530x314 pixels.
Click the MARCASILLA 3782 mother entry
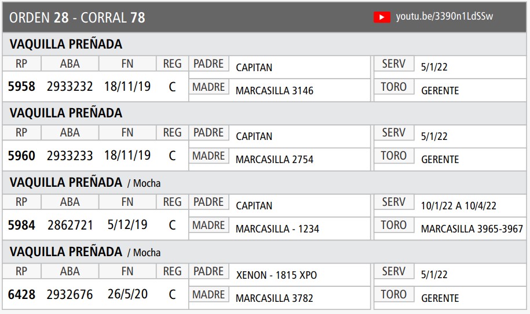274,298
